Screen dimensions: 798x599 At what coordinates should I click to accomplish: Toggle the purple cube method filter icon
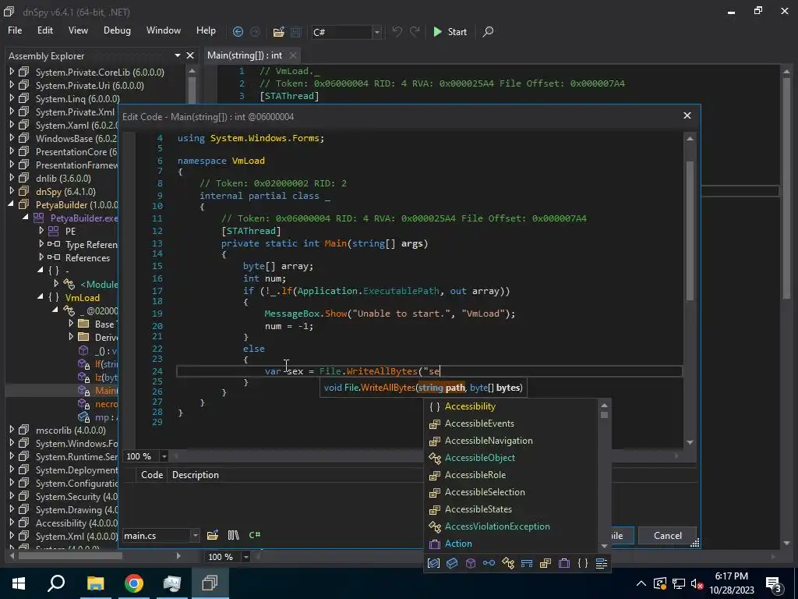[471, 563]
